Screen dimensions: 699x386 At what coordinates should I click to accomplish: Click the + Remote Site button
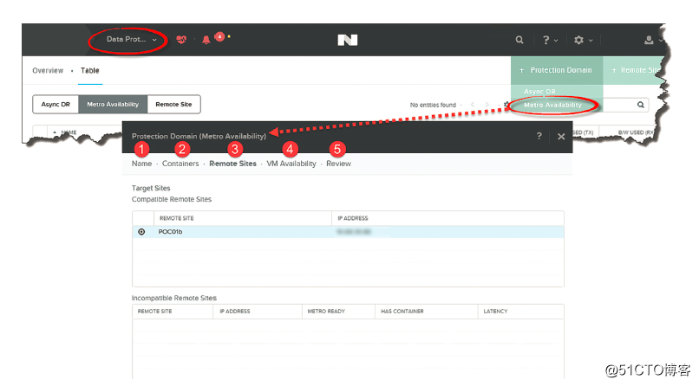635,70
